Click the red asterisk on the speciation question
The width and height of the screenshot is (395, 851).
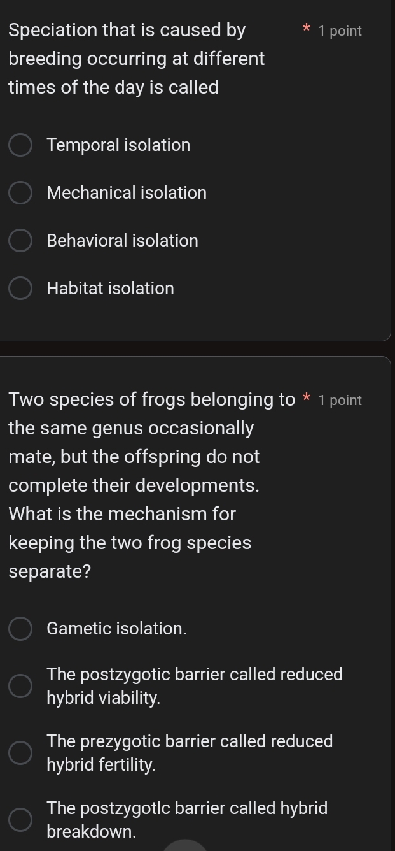(306, 29)
